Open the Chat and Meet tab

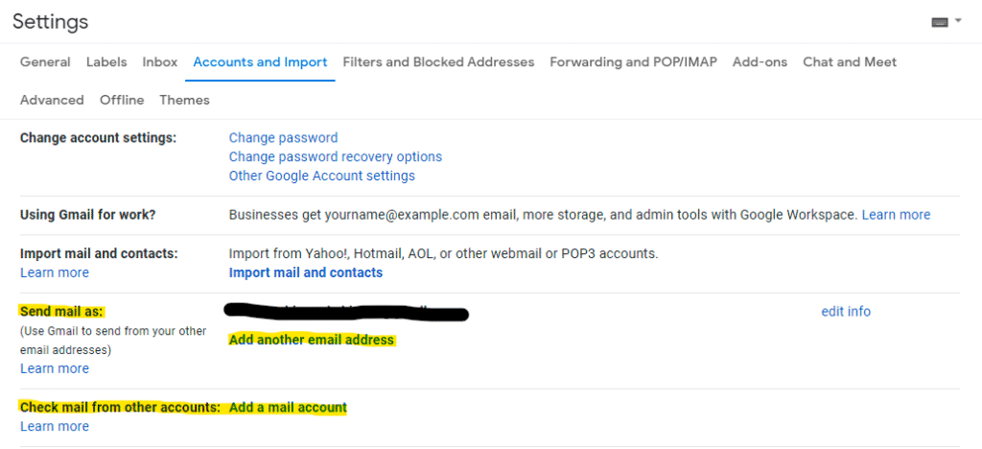[x=850, y=62]
